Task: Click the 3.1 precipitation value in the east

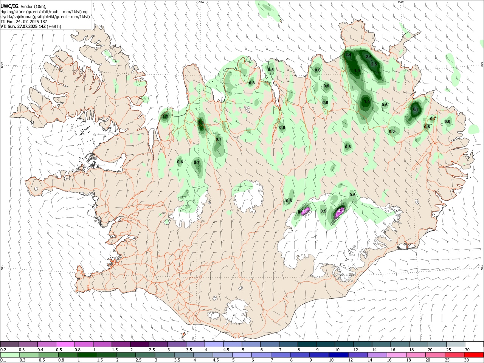Action: tap(415, 110)
